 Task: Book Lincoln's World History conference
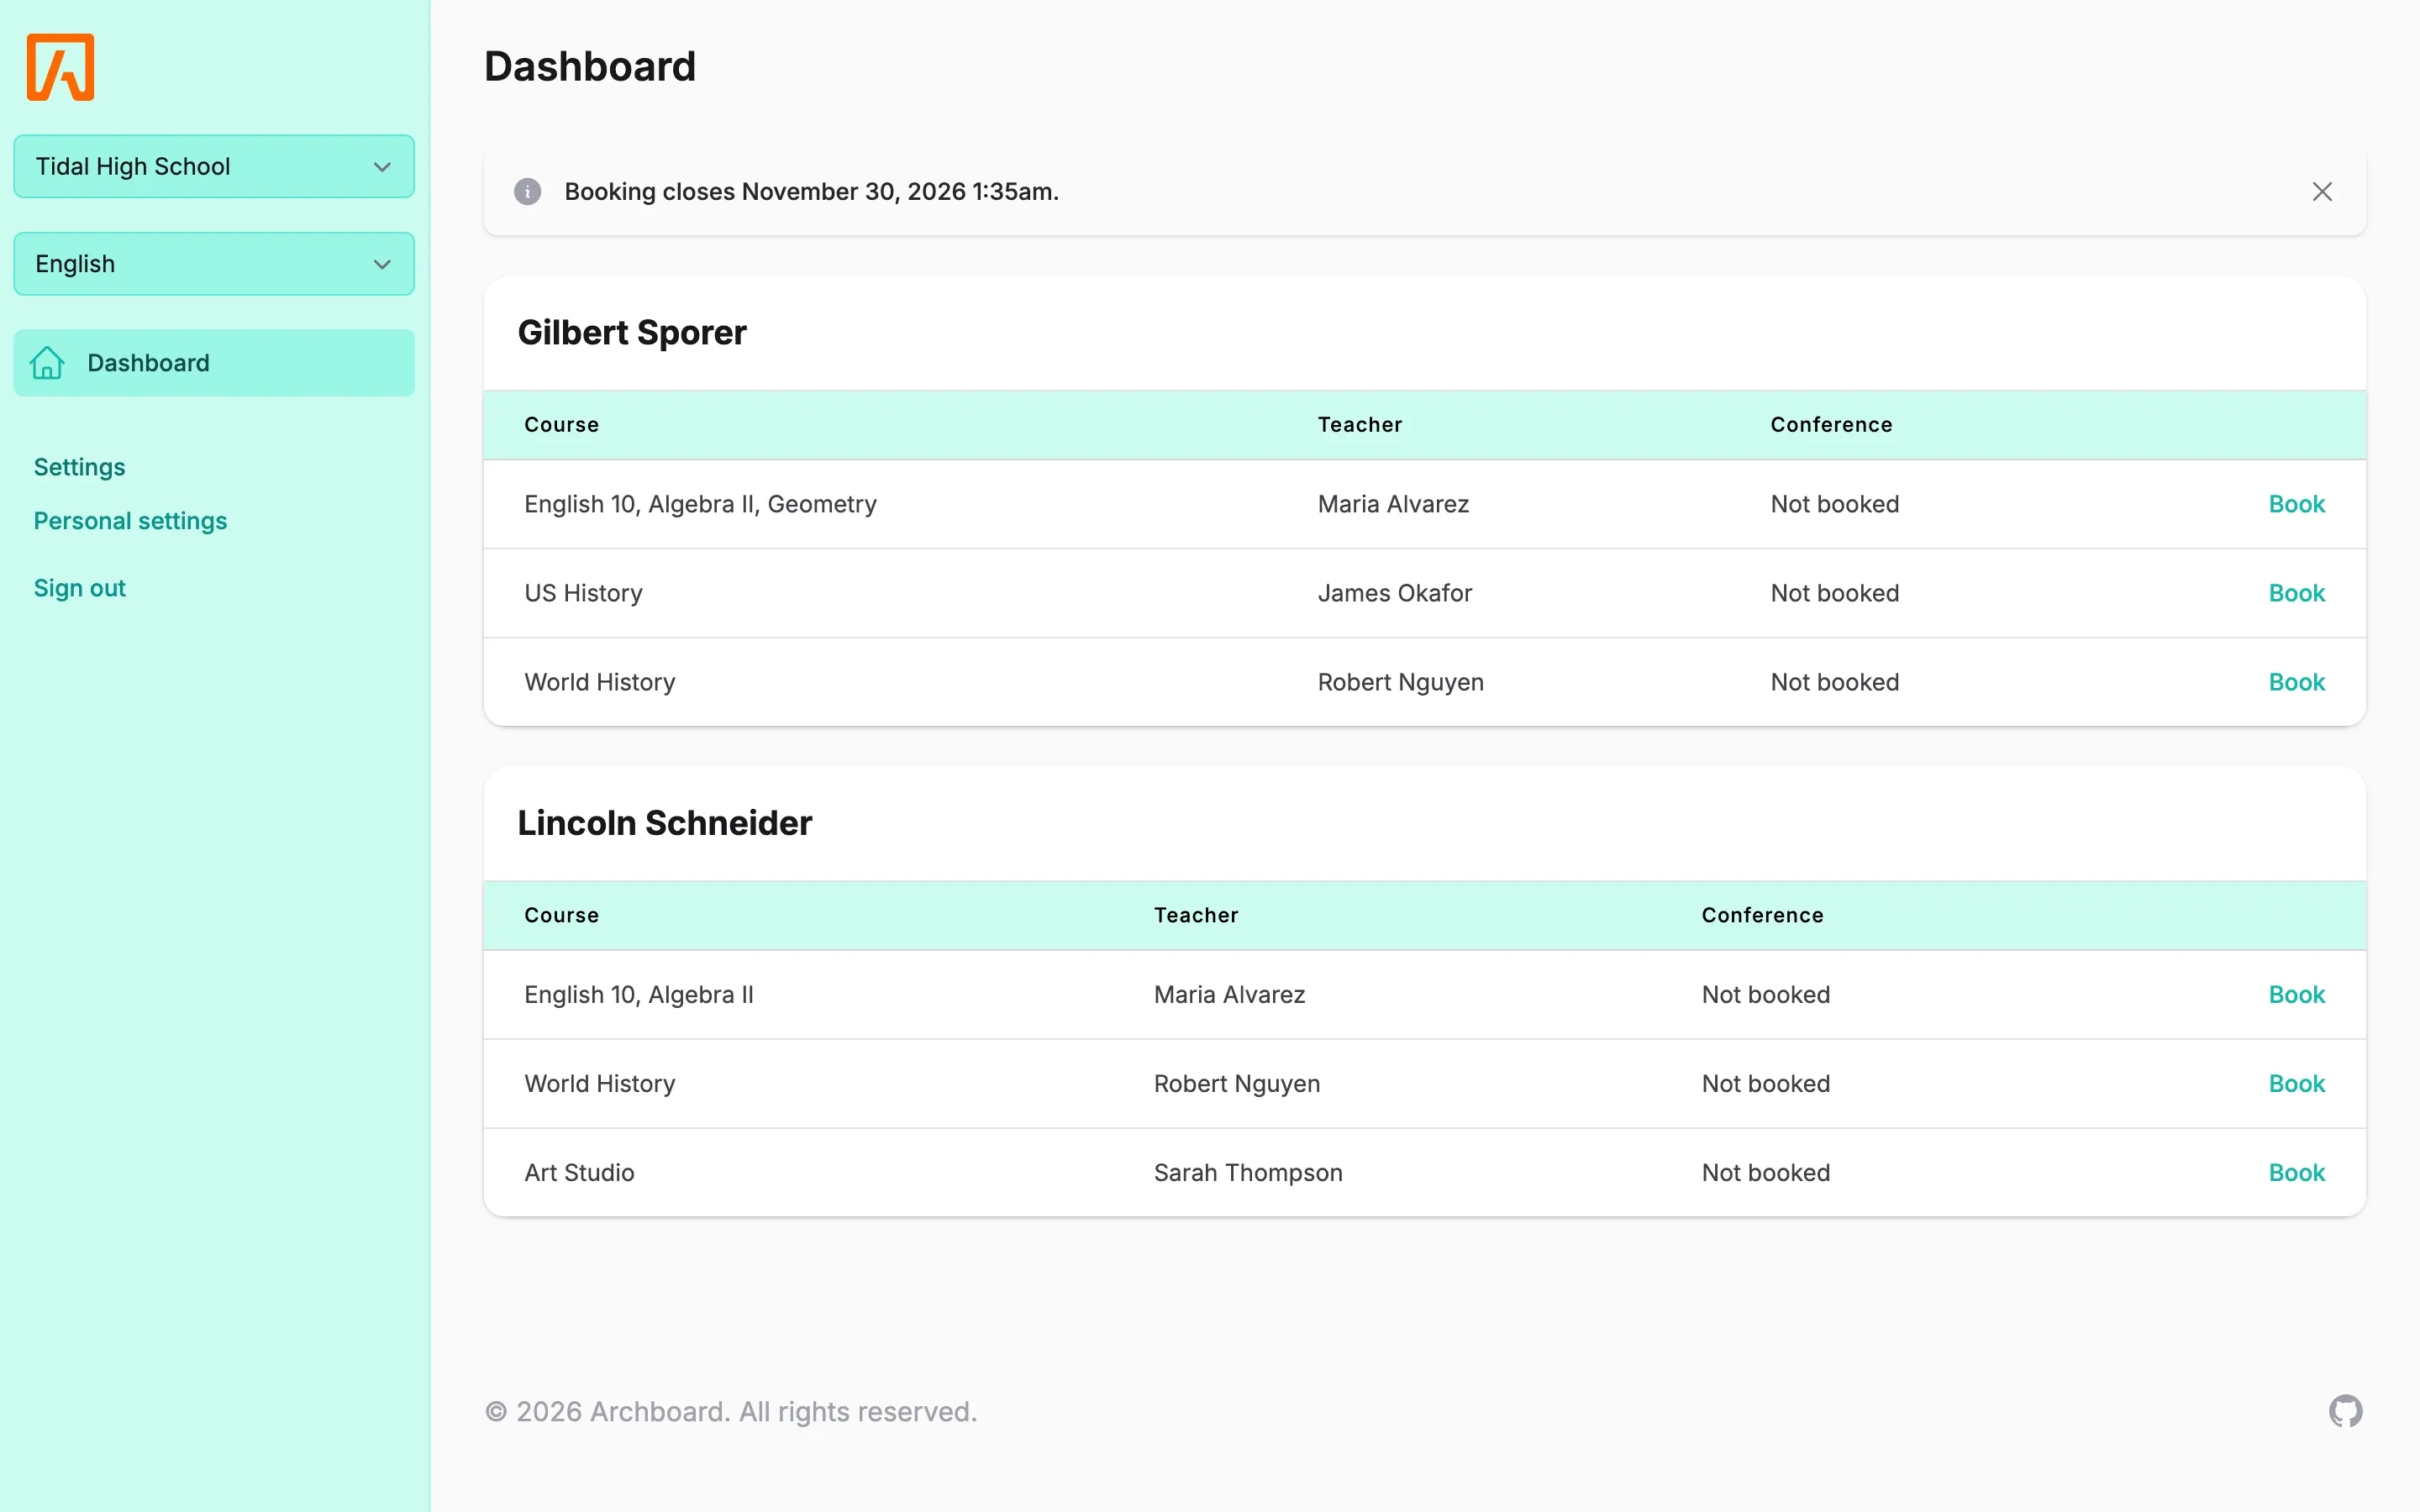pos(2296,1084)
